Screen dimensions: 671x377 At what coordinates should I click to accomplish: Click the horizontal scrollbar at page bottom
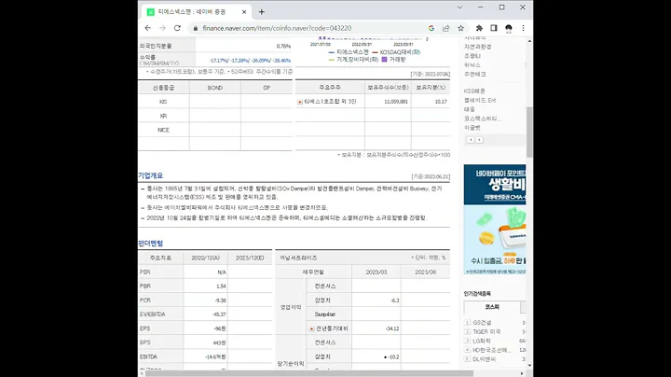pyautogui.click(x=309, y=373)
